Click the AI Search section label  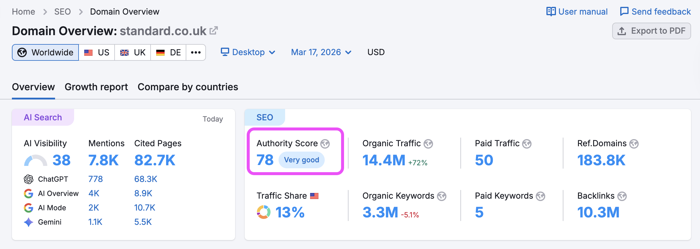click(x=43, y=117)
